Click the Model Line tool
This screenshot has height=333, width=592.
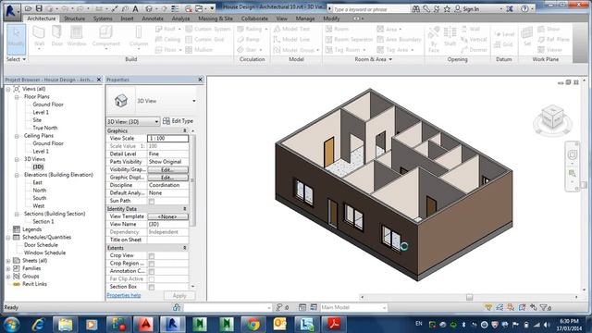tap(291, 39)
